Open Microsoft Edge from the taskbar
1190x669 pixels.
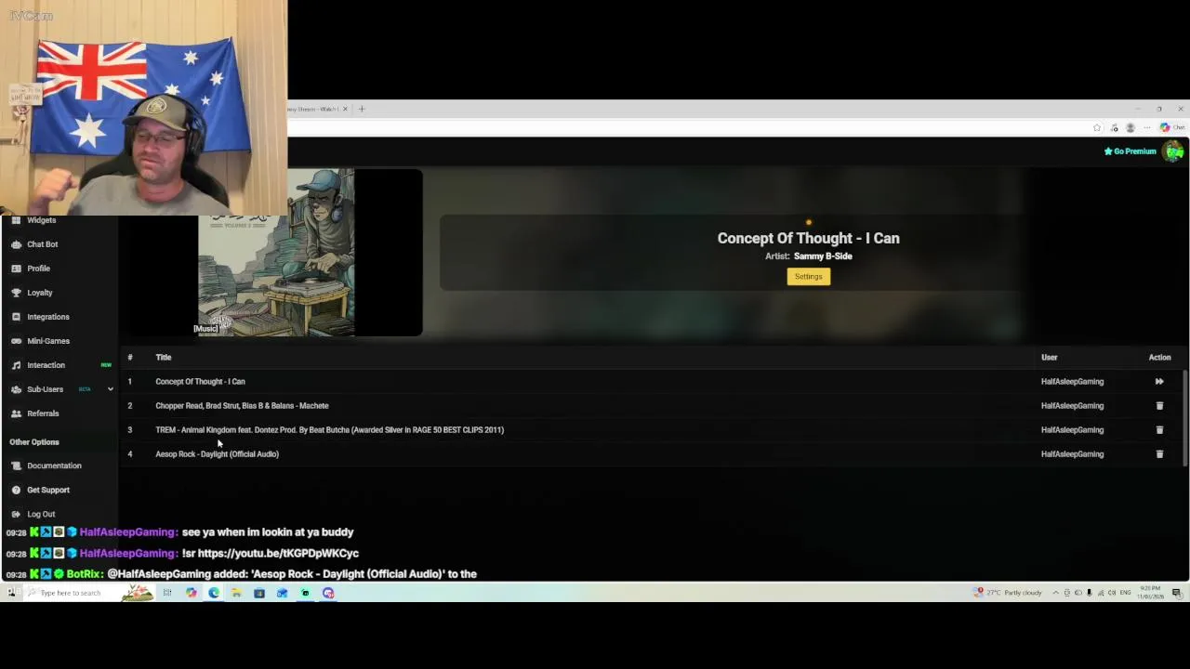pos(214,593)
